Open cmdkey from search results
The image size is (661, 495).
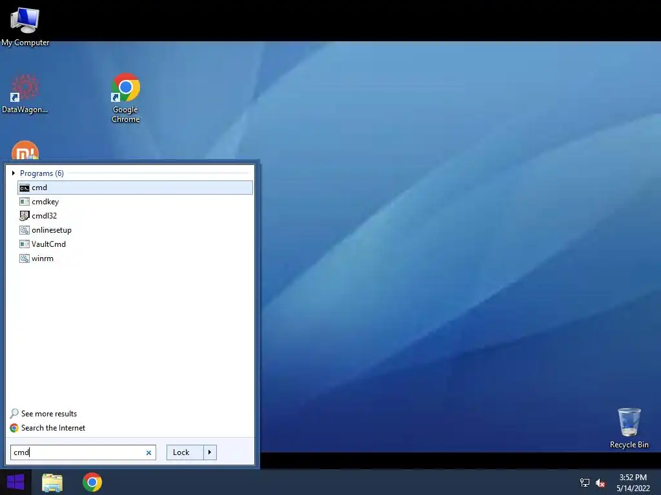(45, 202)
